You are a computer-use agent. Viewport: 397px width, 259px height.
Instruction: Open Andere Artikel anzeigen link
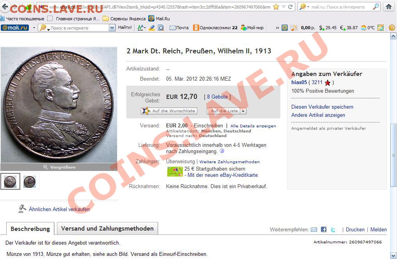tap(318, 115)
